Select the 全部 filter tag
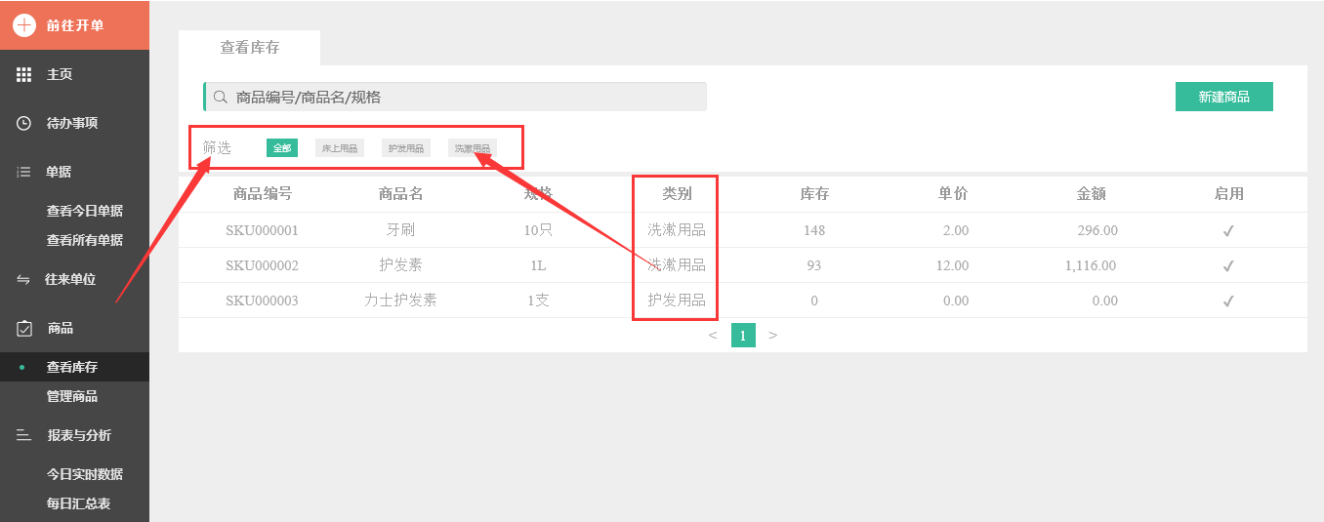The height and width of the screenshot is (522, 1324). coord(282,148)
